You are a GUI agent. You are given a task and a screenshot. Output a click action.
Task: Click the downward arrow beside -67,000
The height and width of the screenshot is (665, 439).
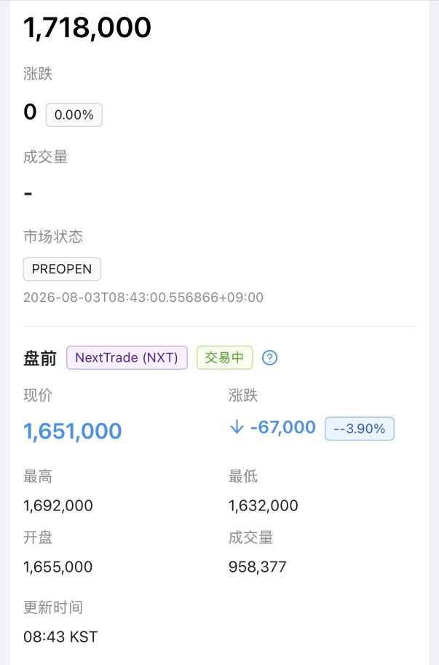237,427
